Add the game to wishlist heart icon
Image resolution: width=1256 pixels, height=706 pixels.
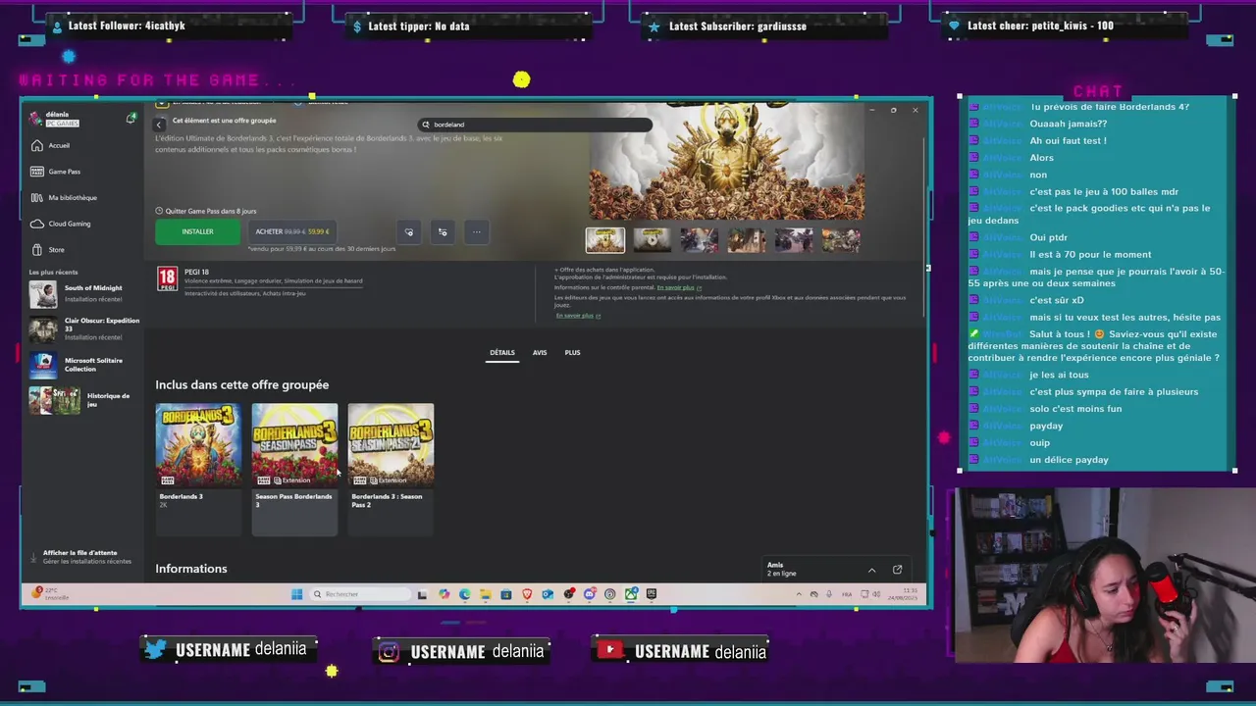(409, 231)
